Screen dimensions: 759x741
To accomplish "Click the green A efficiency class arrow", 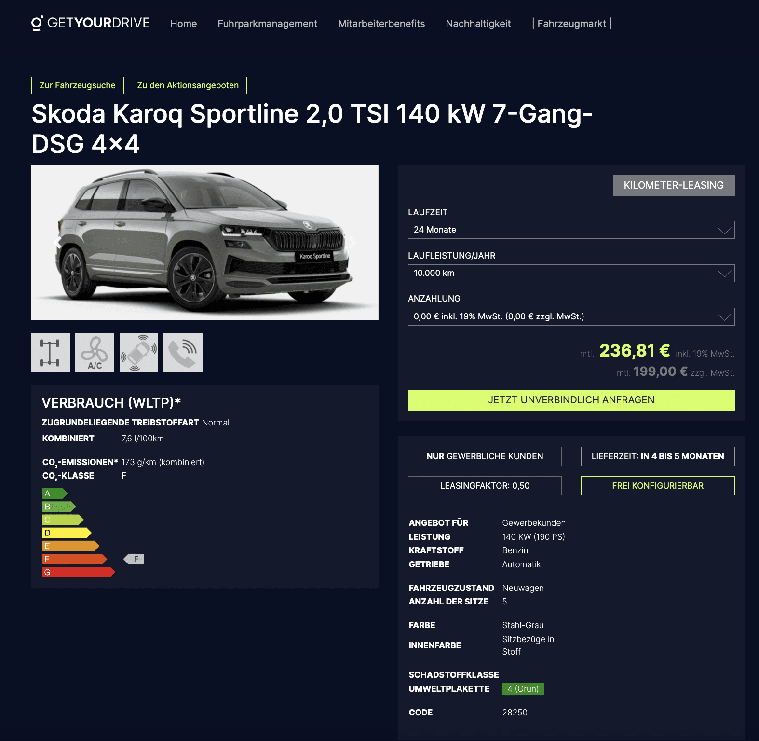I will [54, 494].
